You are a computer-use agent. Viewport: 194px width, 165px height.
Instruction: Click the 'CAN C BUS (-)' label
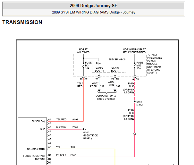tap(115, 69)
